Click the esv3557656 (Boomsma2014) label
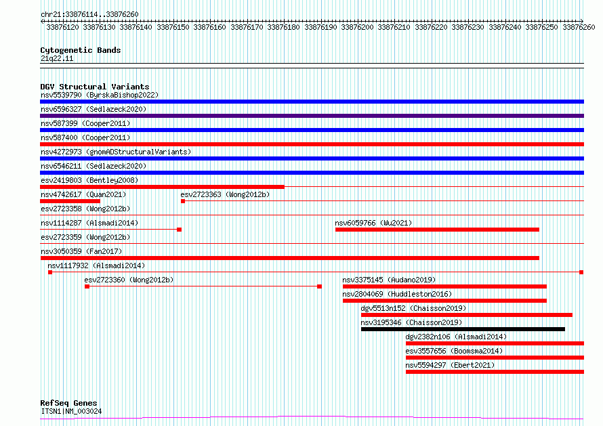The image size is (603, 426). pos(454,351)
